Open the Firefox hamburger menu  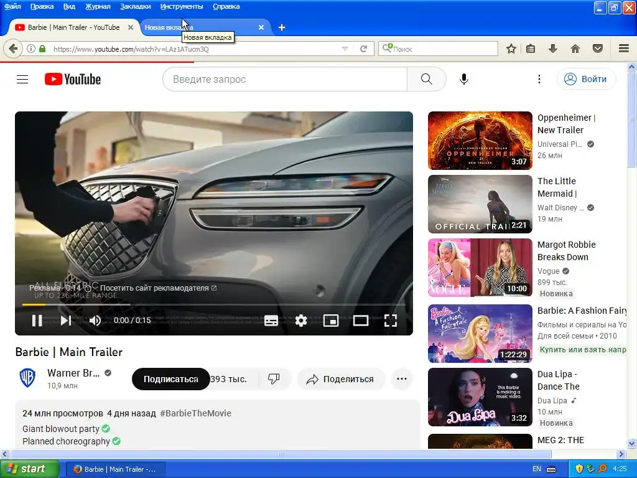(624, 49)
